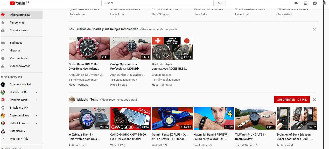Open Pro Android channel link
This screenshot has width=329, height=149.
pyautogui.click(x=201, y=145)
